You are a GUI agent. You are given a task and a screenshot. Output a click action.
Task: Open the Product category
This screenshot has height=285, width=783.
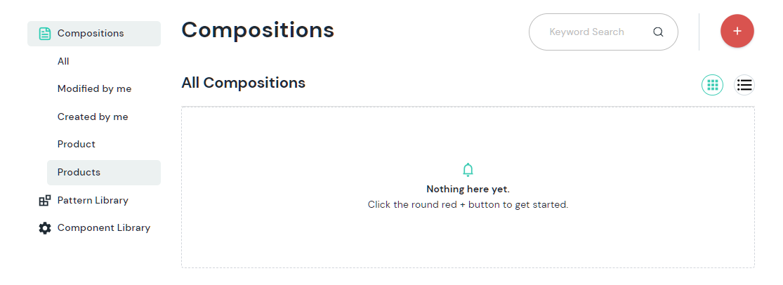pos(77,145)
